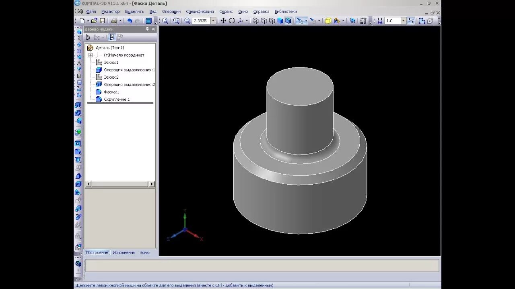Toggle the snap settings icon beside 1.0

coord(411,20)
